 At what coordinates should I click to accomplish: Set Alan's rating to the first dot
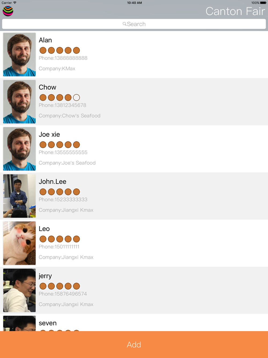43,50
